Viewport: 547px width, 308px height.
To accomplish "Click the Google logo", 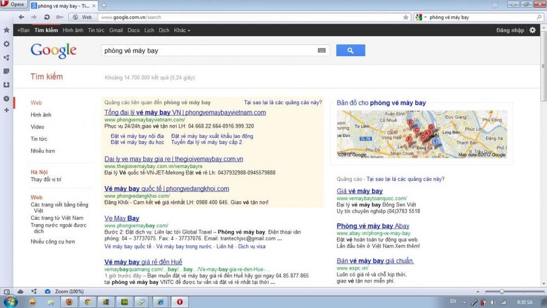I will (54, 51).
